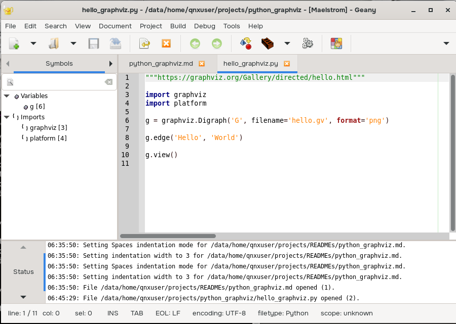The height and width of the screenshot is (324, 456).
Task: Click the Build brick icon
Action: coord(268,43)
